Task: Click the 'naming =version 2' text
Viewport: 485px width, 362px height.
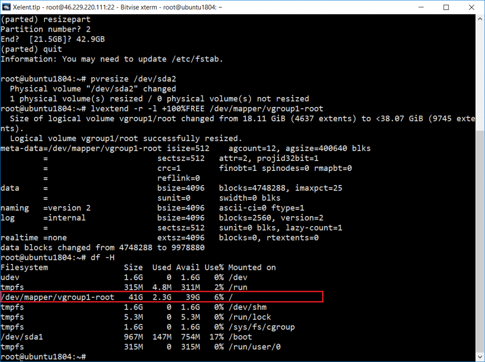Action: [45, 208]
